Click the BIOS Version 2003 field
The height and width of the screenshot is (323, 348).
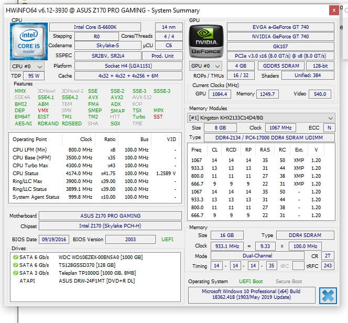pos(129,240)
